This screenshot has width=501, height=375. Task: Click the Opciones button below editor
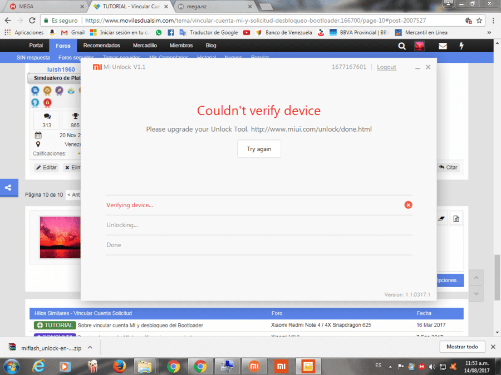point(450,281)
